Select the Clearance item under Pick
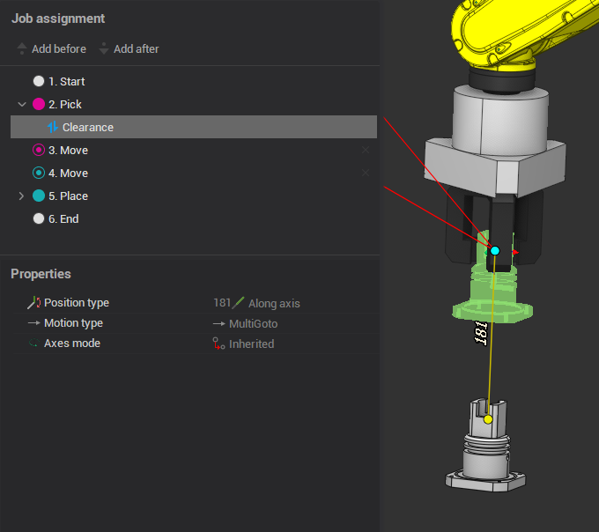The width and height of the screenshot is (599, 532). pyautogui.click(x=87, y=128)
